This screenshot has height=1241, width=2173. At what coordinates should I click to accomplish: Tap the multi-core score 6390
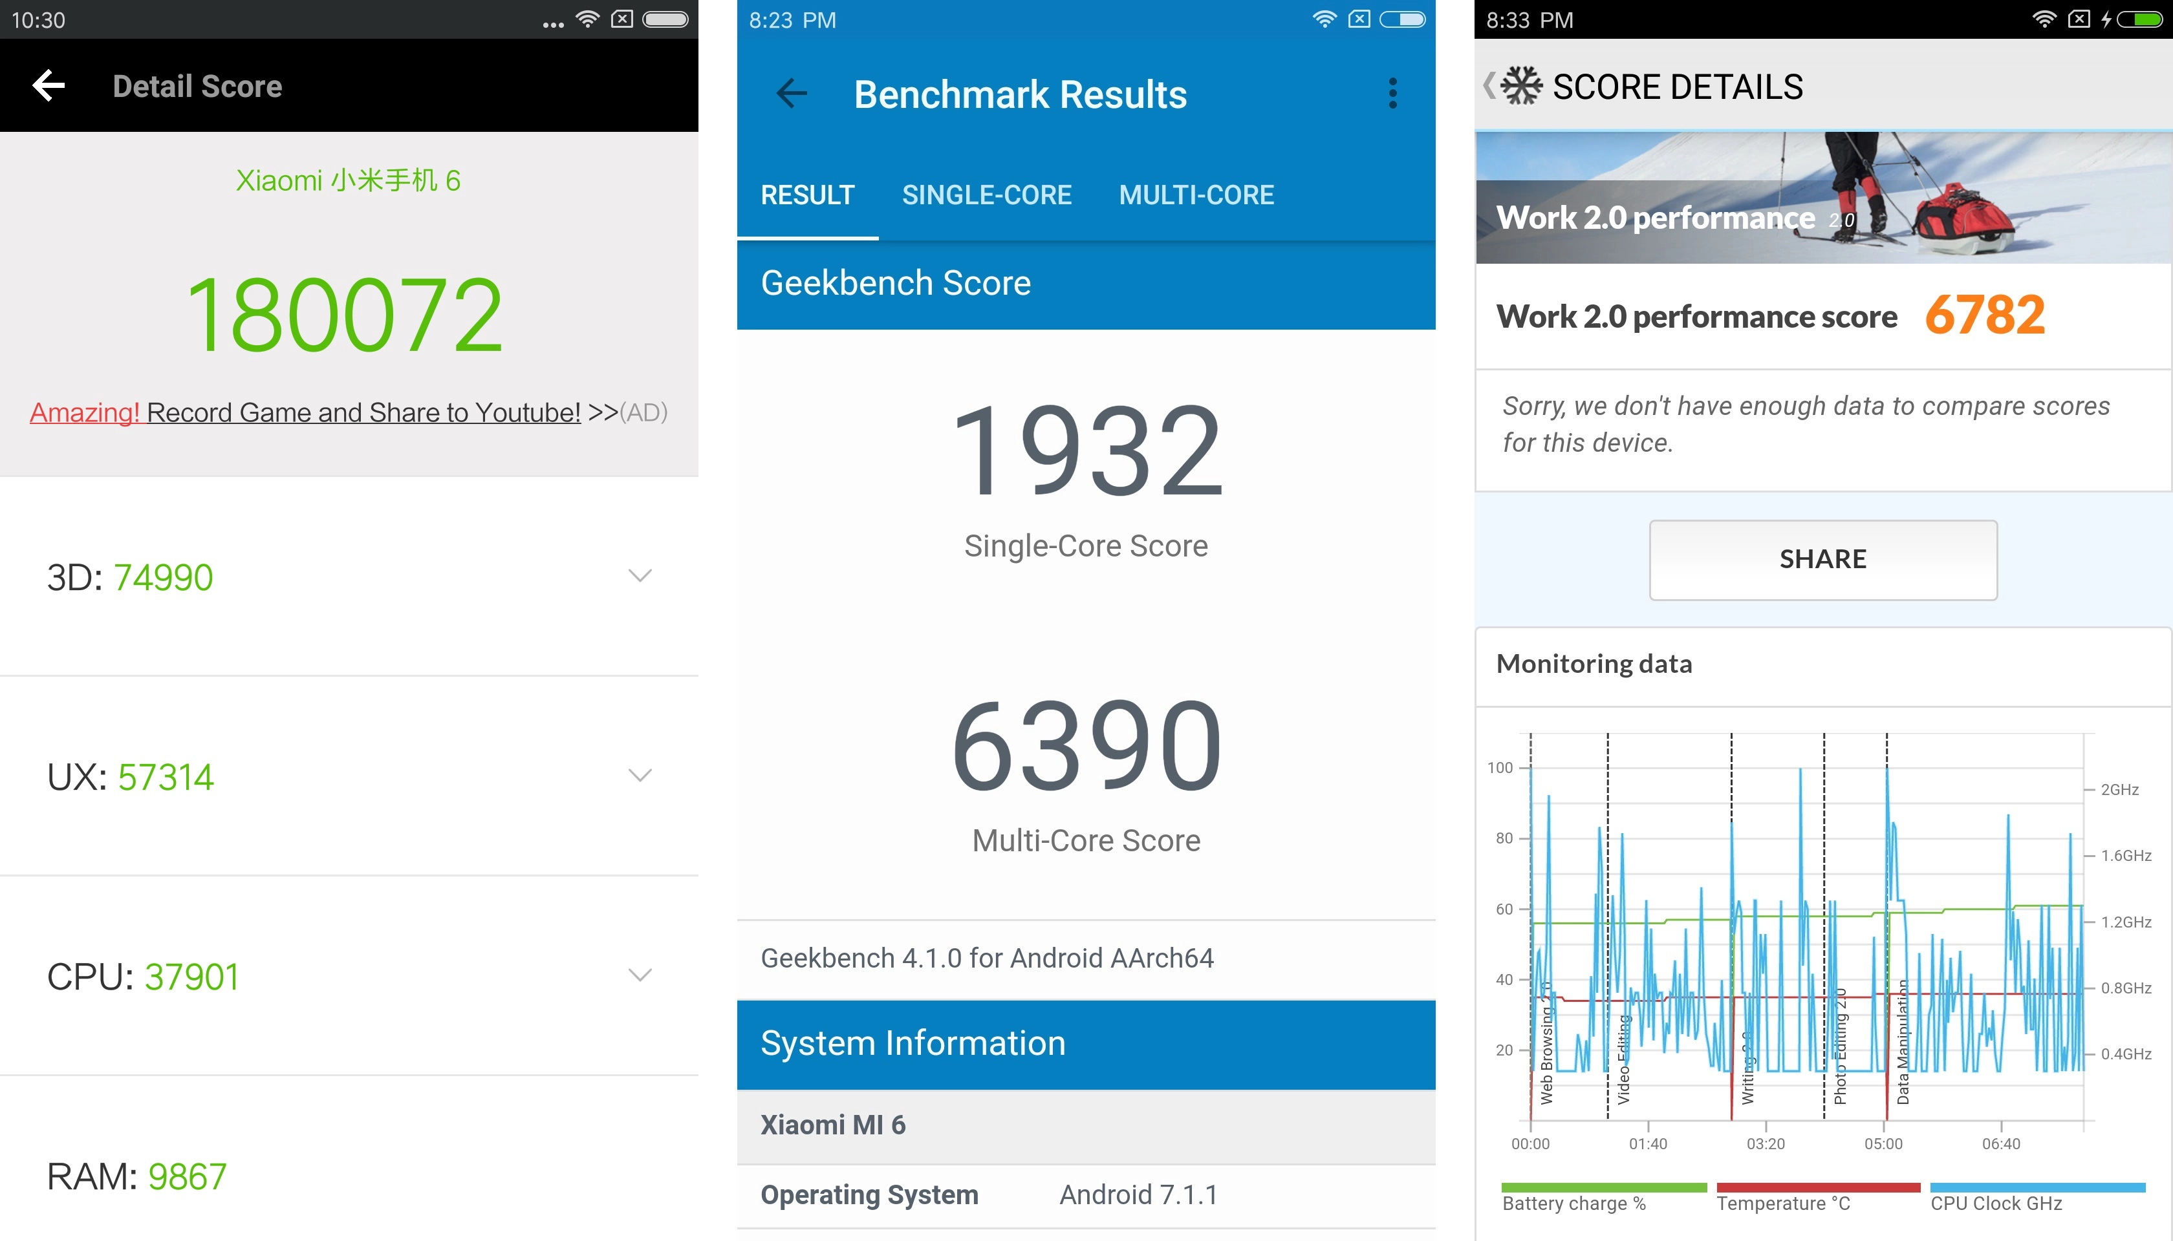[1086, 745]
